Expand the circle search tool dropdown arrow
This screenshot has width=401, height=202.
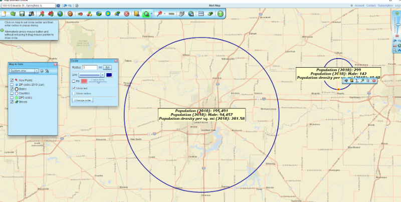[x=152, y=14]
